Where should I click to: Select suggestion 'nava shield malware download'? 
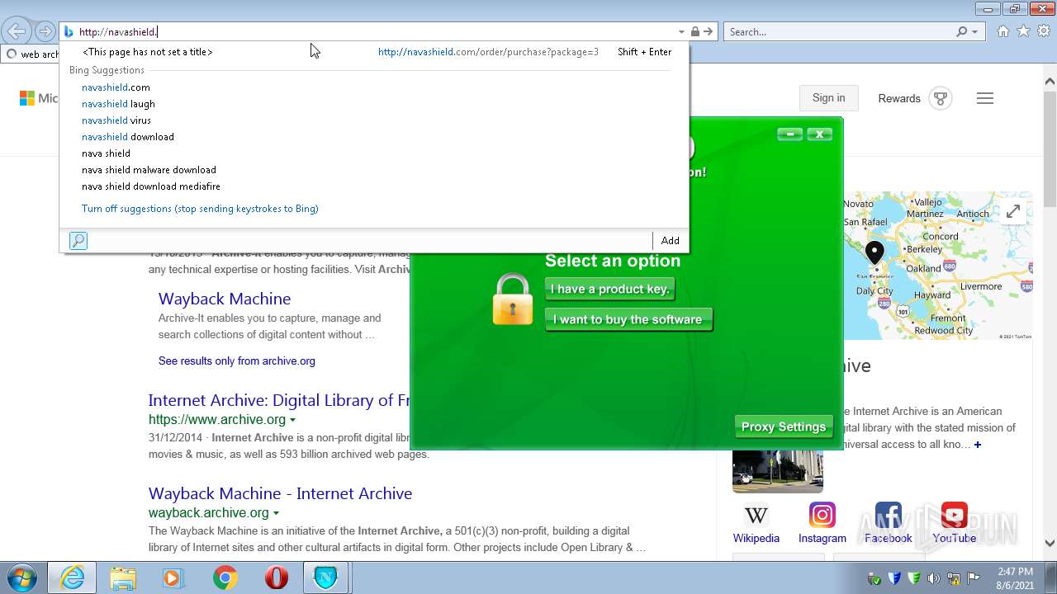[x=149, y=170]
